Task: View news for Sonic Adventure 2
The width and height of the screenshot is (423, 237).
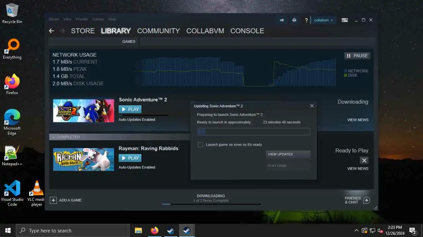Action: coord(358,120)
